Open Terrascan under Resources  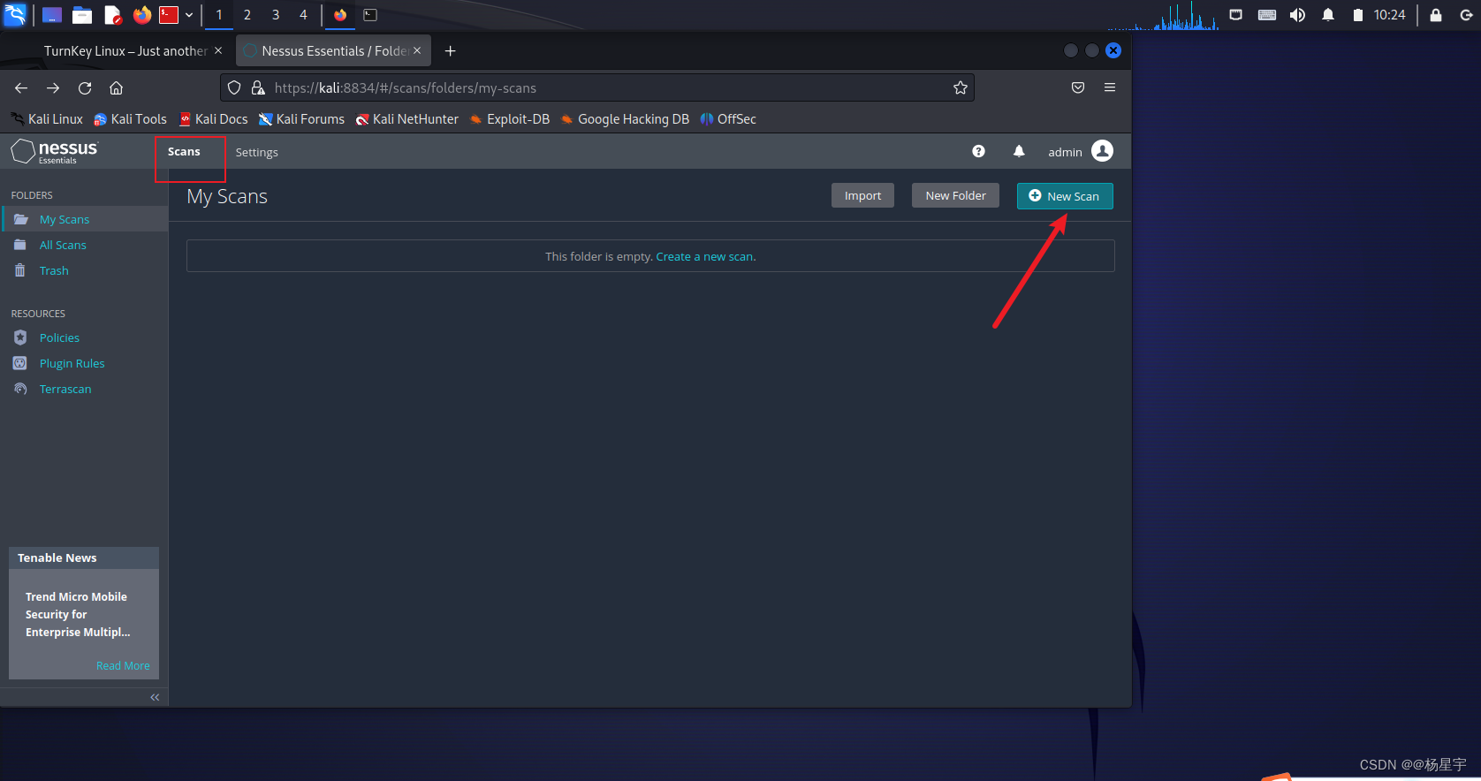pos(65,389)
